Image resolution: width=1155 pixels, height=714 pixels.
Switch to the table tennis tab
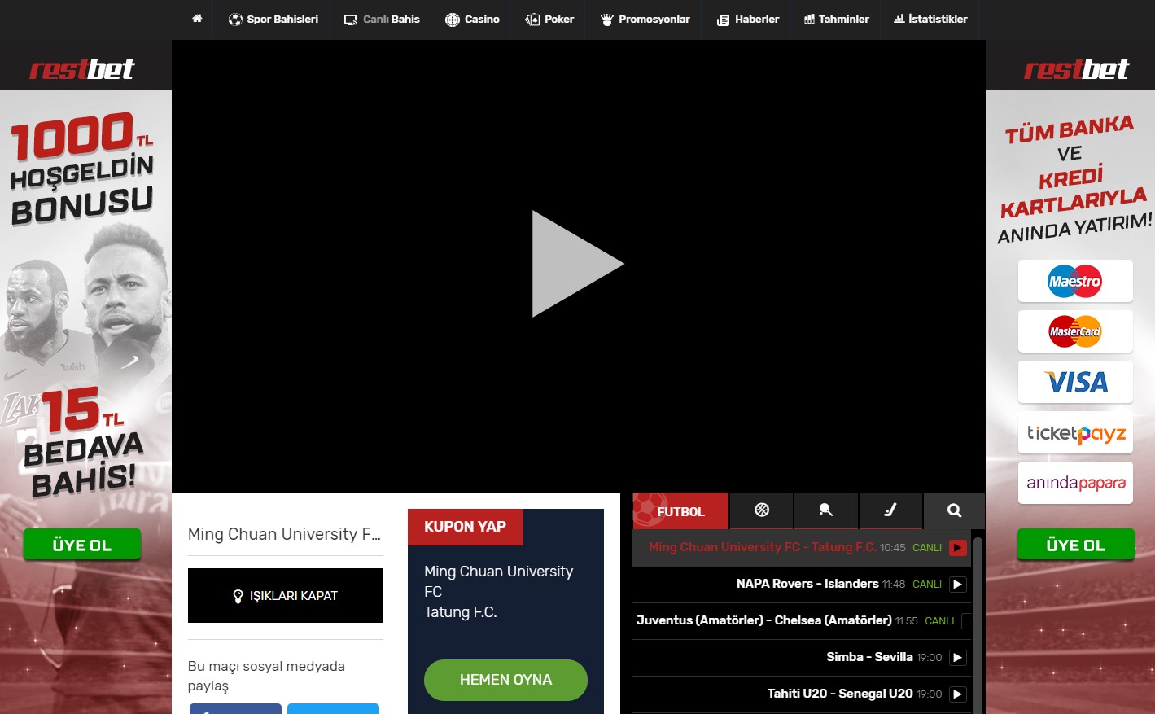(x=825, y=510)
